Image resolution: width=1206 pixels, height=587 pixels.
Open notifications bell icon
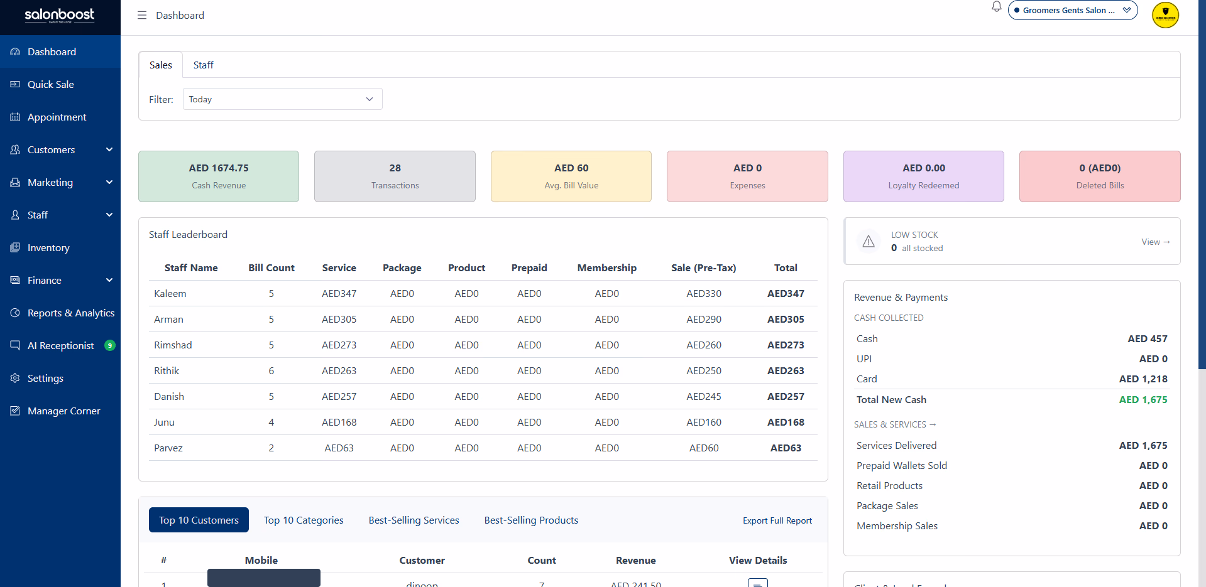996,7
